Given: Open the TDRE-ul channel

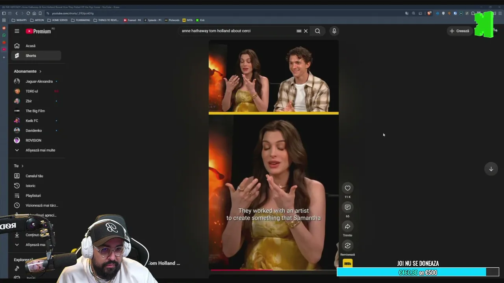Looking at the screenshot, I should [36, 91].
